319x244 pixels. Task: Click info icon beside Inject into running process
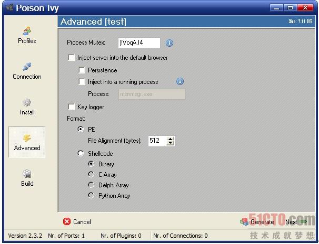(x=180, y=81)
